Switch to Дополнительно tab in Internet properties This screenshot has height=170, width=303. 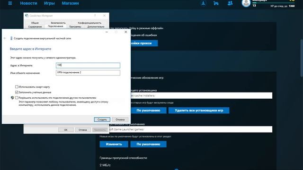click(96, 26)
